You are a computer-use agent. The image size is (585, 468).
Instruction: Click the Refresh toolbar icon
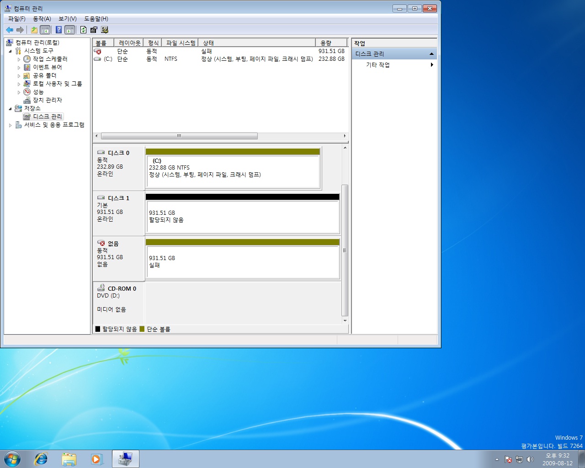tap(83, 30)
